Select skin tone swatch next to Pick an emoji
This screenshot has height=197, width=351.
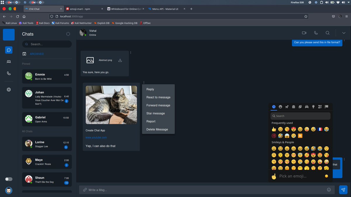326,176
